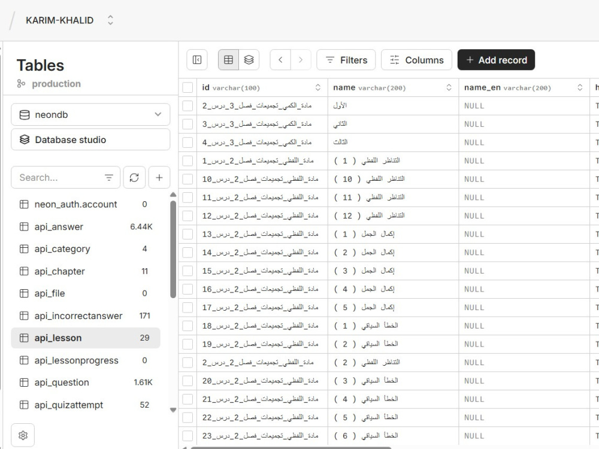This screenshot has width=599, height=449.
Task: Open table filter options next to Search
Action: coord(109,178)
